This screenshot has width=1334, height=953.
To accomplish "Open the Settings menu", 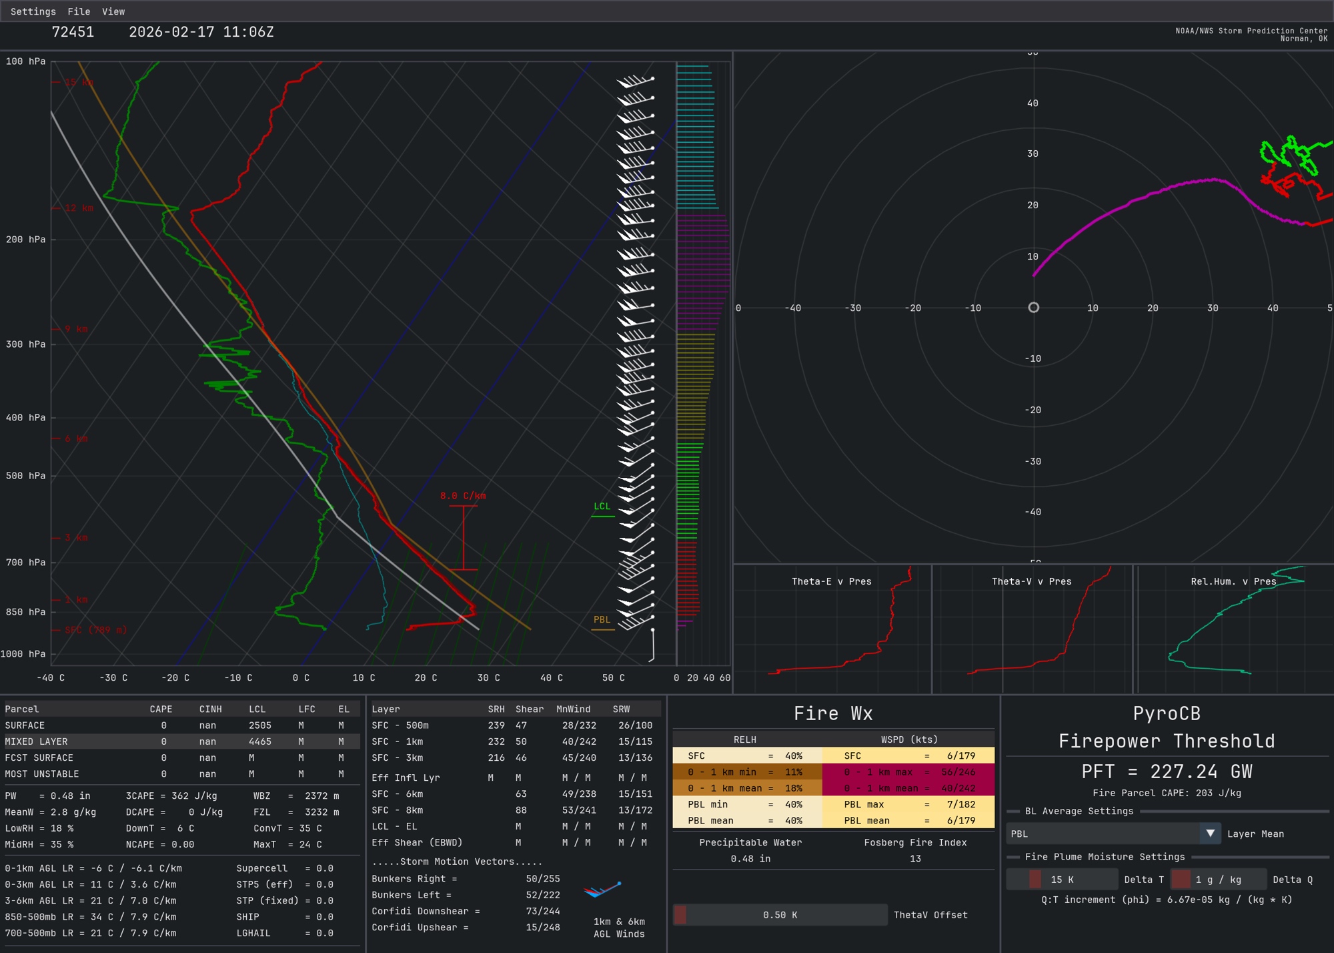I will (33, 11).
